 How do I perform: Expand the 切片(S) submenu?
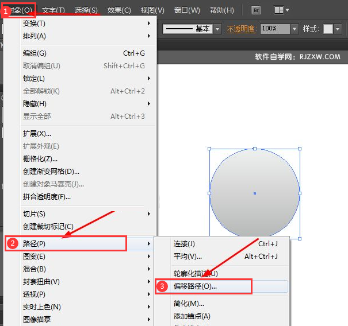coord(87,214)
